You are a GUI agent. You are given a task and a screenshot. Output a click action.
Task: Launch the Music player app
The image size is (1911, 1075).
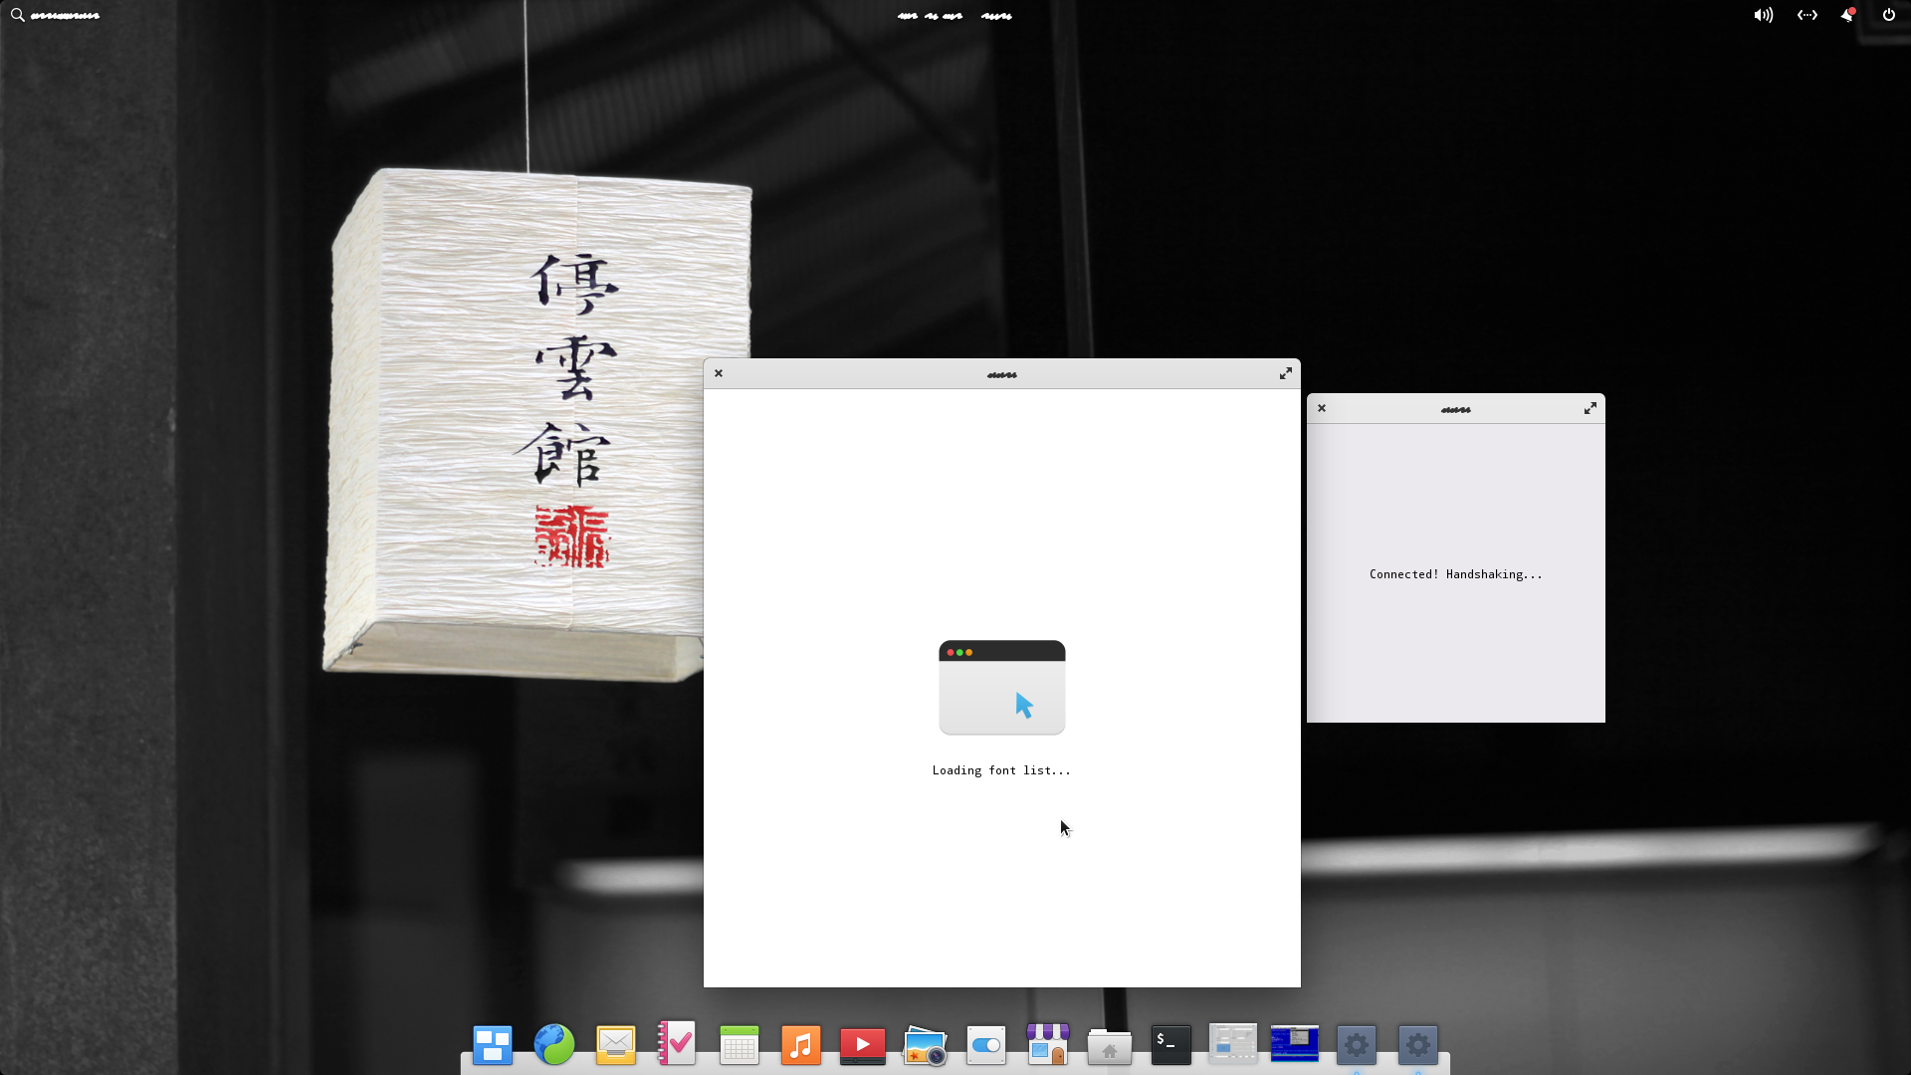(801, 1045)
